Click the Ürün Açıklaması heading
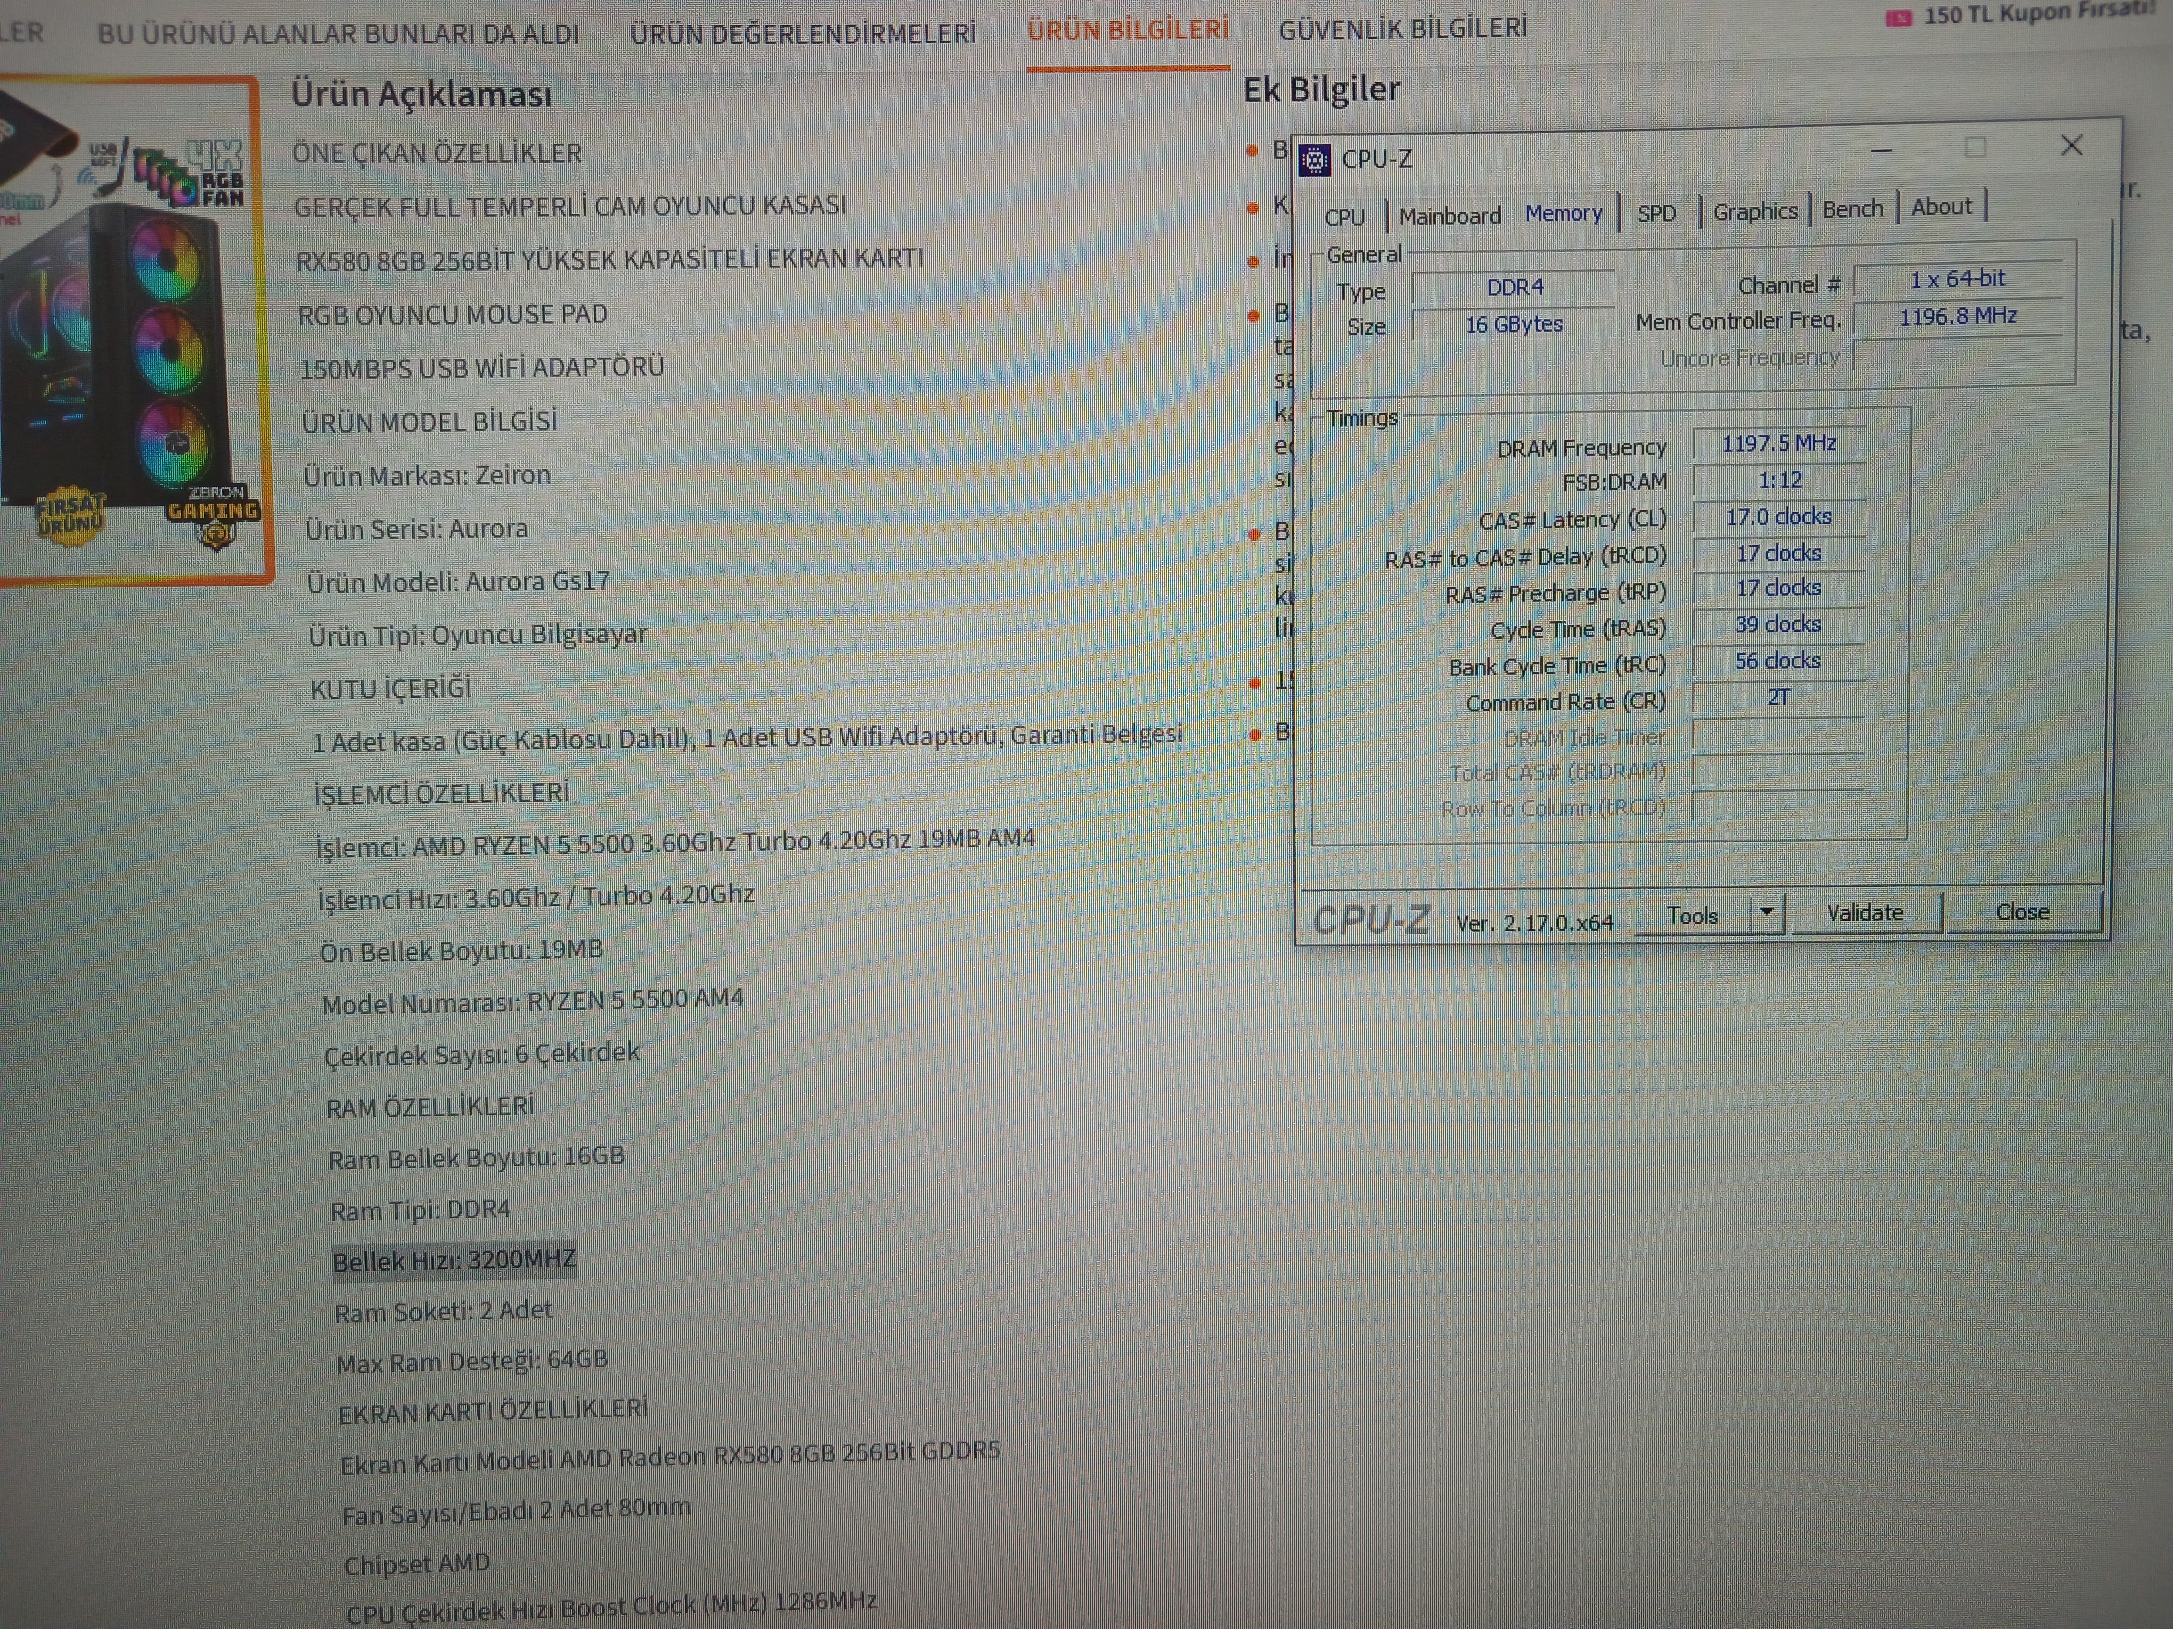The height and width of the screenshot is (1629, 2173). 421,94
